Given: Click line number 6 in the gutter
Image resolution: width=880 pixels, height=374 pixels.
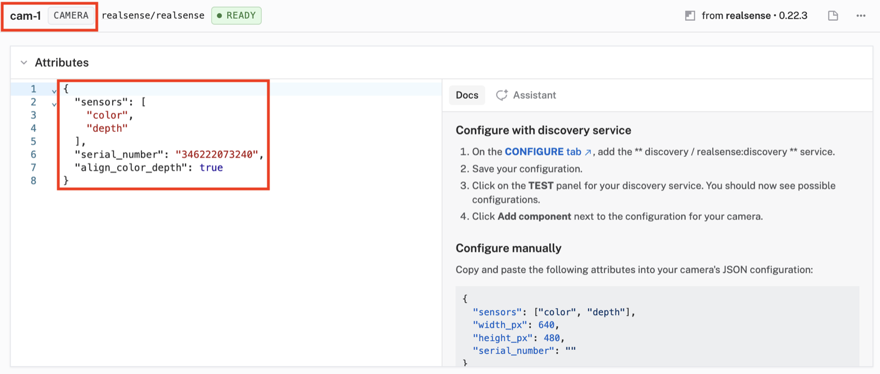Looking at the screenshot, I should tap(34, 154).
